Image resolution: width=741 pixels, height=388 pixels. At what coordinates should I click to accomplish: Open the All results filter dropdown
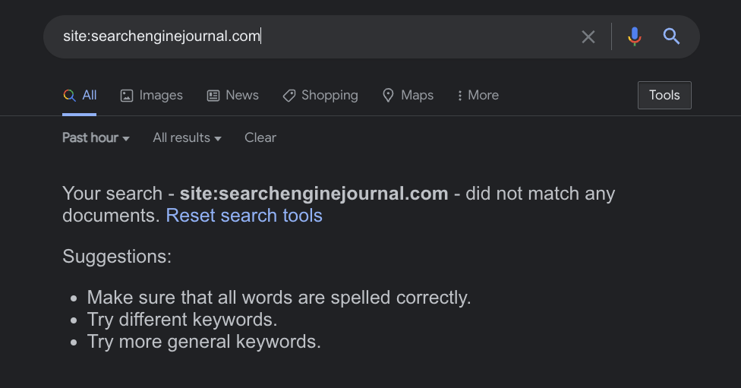tap(187, 137)
